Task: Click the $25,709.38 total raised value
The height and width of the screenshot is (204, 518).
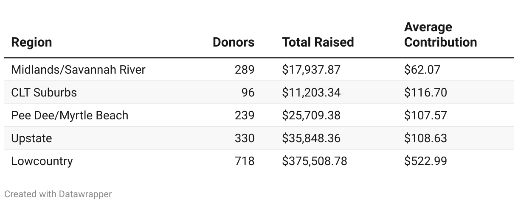Action: tap(311, 115)
